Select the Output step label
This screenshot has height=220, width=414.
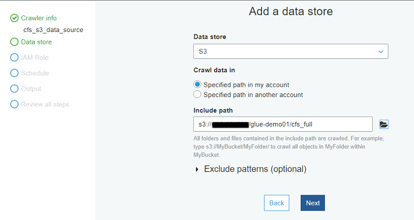tap(31, 89)
